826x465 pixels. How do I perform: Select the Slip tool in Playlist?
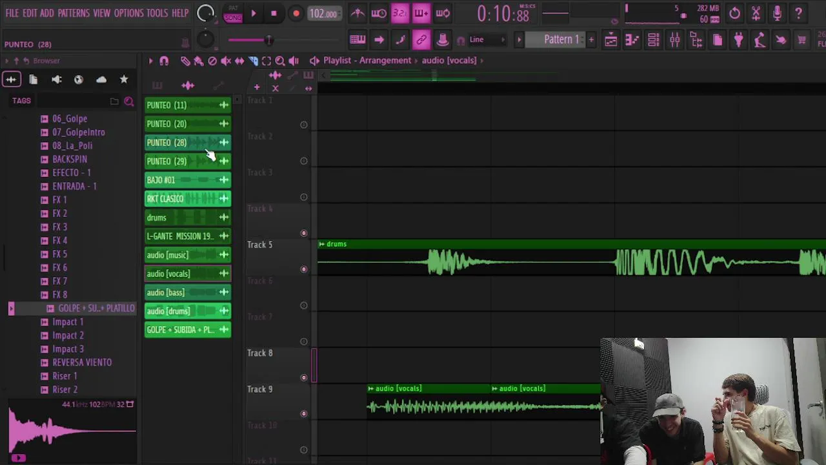239,61
